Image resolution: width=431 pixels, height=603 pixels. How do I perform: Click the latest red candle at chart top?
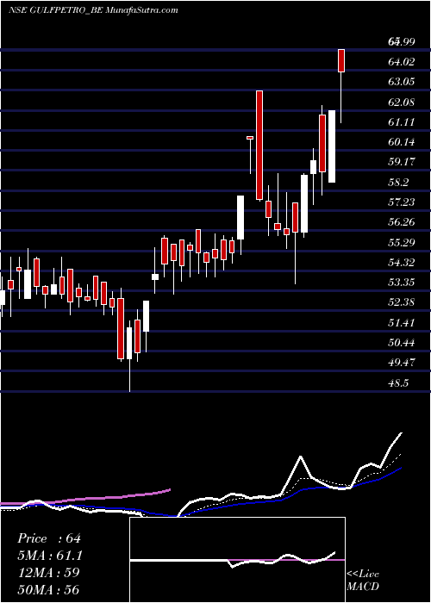[x=341, y=60]
